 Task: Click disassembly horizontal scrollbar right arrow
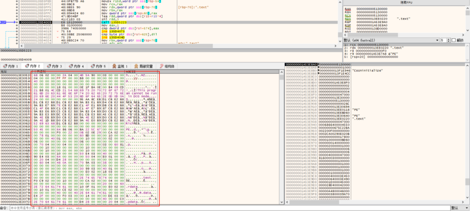click(x=336, y=46)
